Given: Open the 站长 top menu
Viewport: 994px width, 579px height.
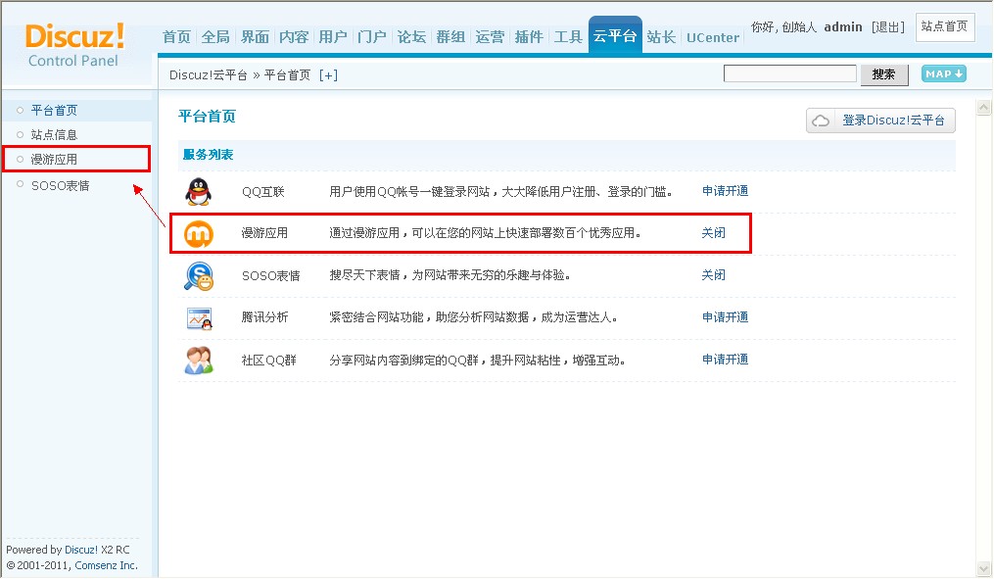Looking at the screenshot, I should pyautogui.click(x=661, y=37).
